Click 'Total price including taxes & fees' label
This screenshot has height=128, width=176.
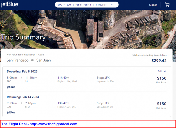click(x=149, y=55)
